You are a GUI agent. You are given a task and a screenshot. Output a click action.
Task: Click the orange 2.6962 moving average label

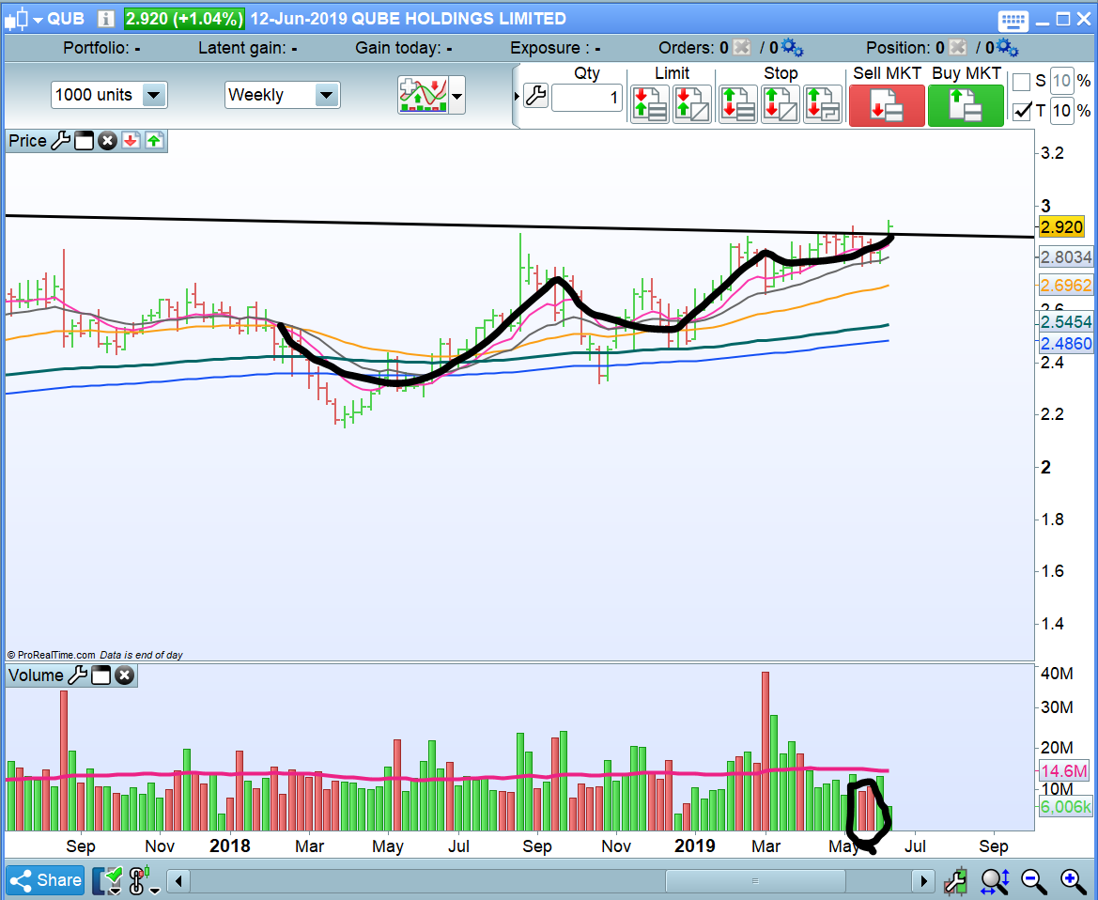click(1066, 285)
